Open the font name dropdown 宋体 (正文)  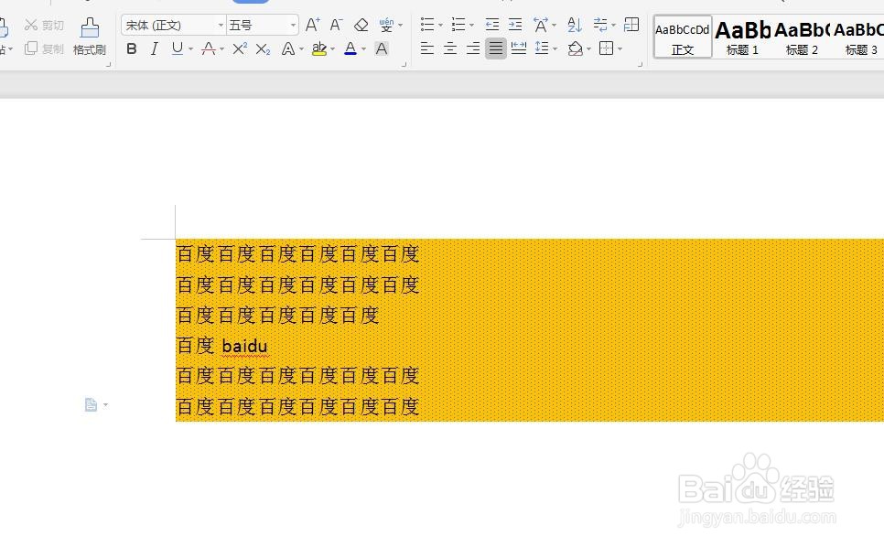coord(221,26)
